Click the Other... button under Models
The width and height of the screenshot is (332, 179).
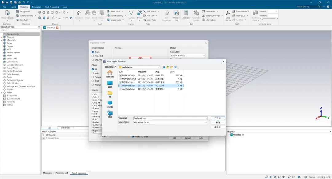point(104,137)
